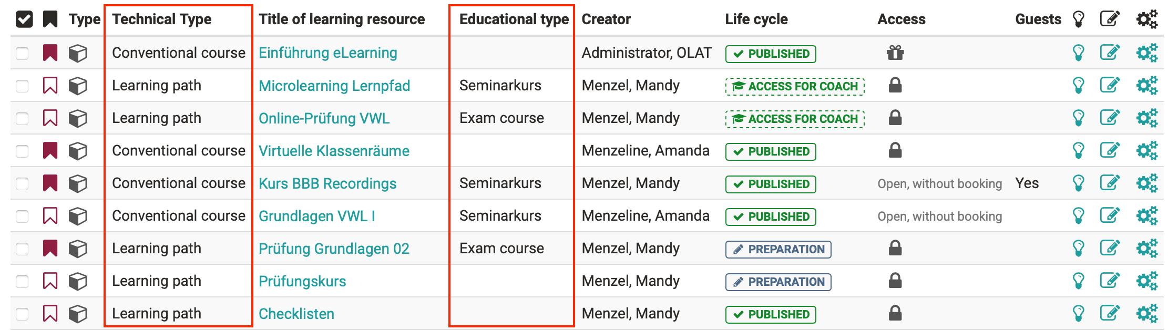Click lightbulb info icon for Online-Prüfung VWL

(1078, 118)
